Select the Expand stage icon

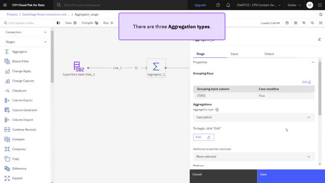click(x=7, y=178)
